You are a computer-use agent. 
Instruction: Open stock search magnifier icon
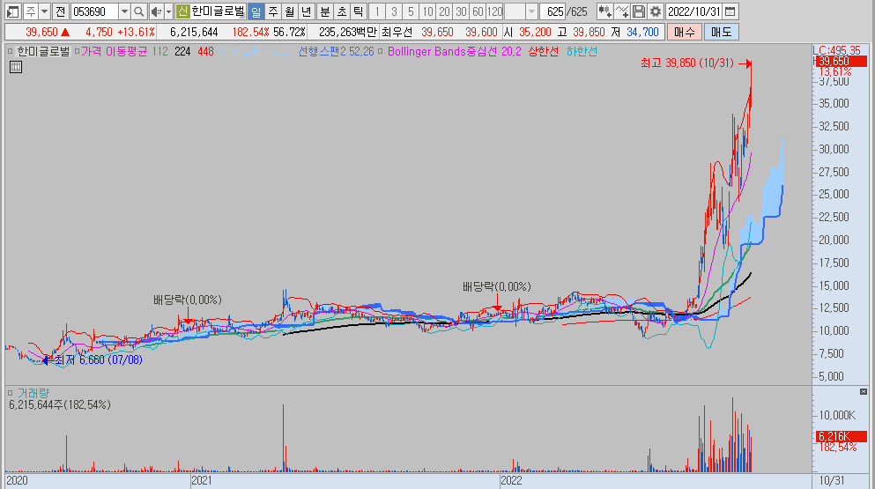coord(139,11)
